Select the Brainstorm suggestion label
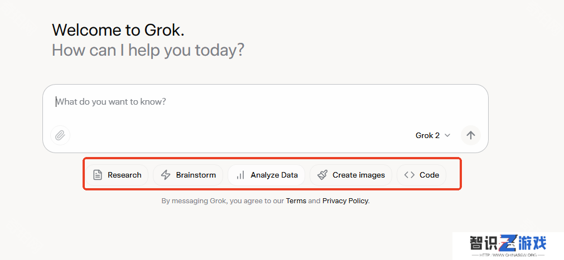The height and width of the screenshot is (260, 564). coord(196,175)
